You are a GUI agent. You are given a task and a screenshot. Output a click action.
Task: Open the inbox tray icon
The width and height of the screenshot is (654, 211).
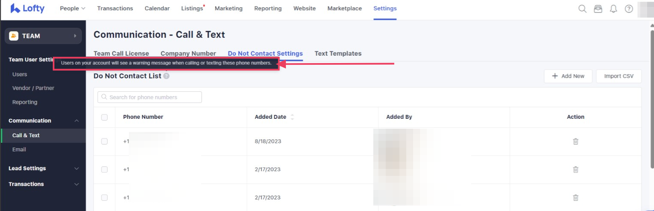(x=598, y=9)
